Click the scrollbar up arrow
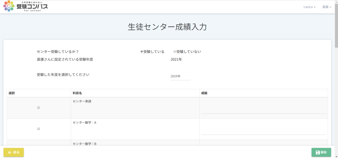Image resolution: width=338 pixels, height=158 pixels. pyautogui.click(x=336, y=2)
